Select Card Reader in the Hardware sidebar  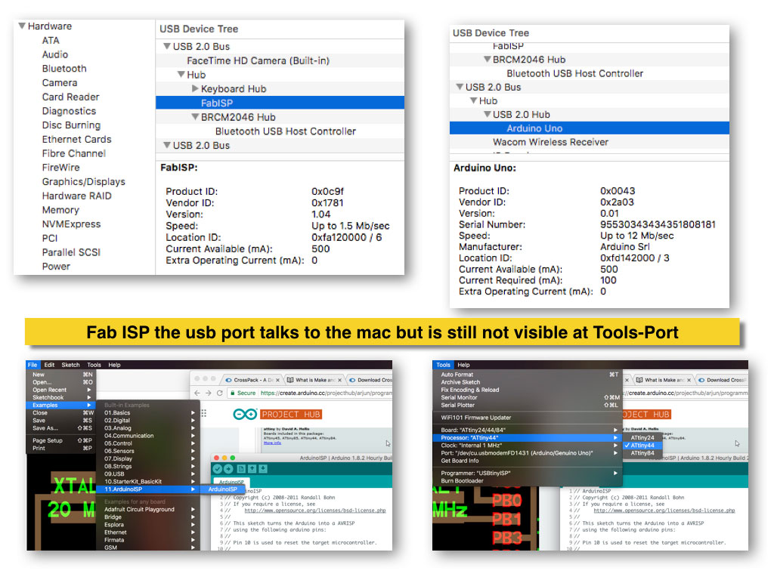coord(70,97)
